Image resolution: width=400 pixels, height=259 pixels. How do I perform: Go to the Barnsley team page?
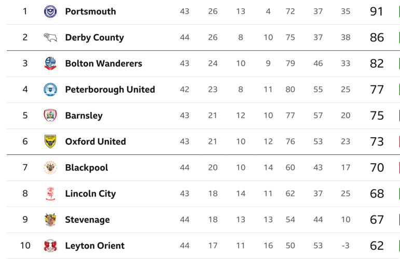[84, 116]
